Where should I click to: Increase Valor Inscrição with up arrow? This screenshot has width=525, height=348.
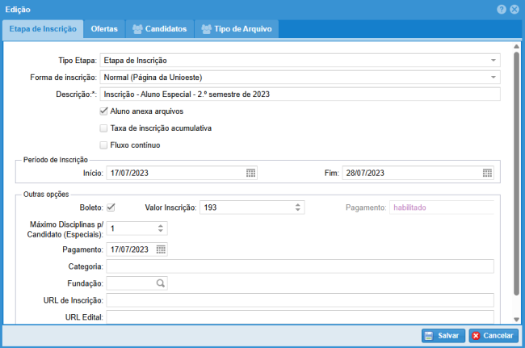pyautogui.click(x=298, y=204)
